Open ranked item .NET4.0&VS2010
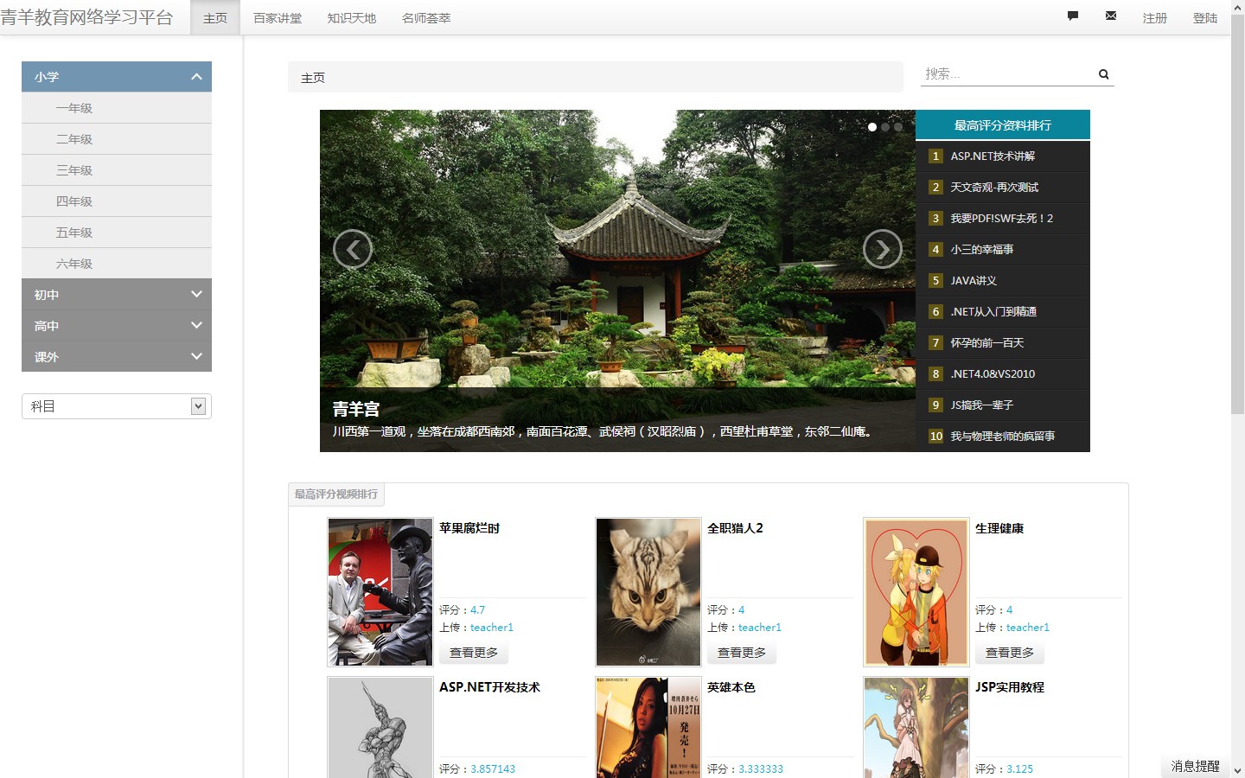 (x=993, y=374)
